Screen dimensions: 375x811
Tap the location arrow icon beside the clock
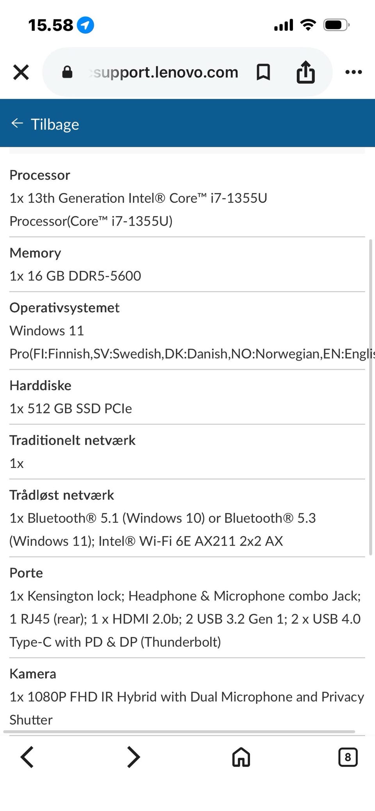coord(86,25)
